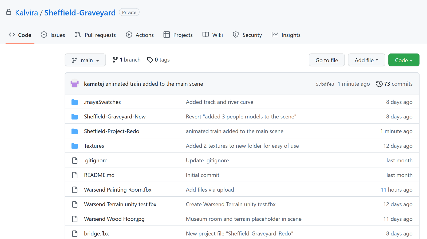Click '11 hours ago' timestamp
Screen dimensions: 427x239
[x=397, y=190]
